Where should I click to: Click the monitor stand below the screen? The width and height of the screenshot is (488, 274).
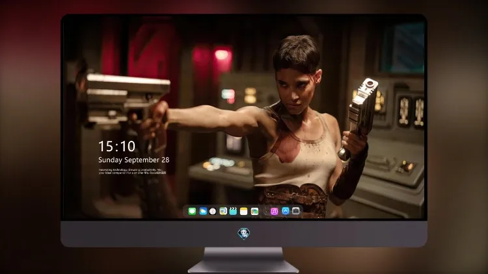coord(243,260)
